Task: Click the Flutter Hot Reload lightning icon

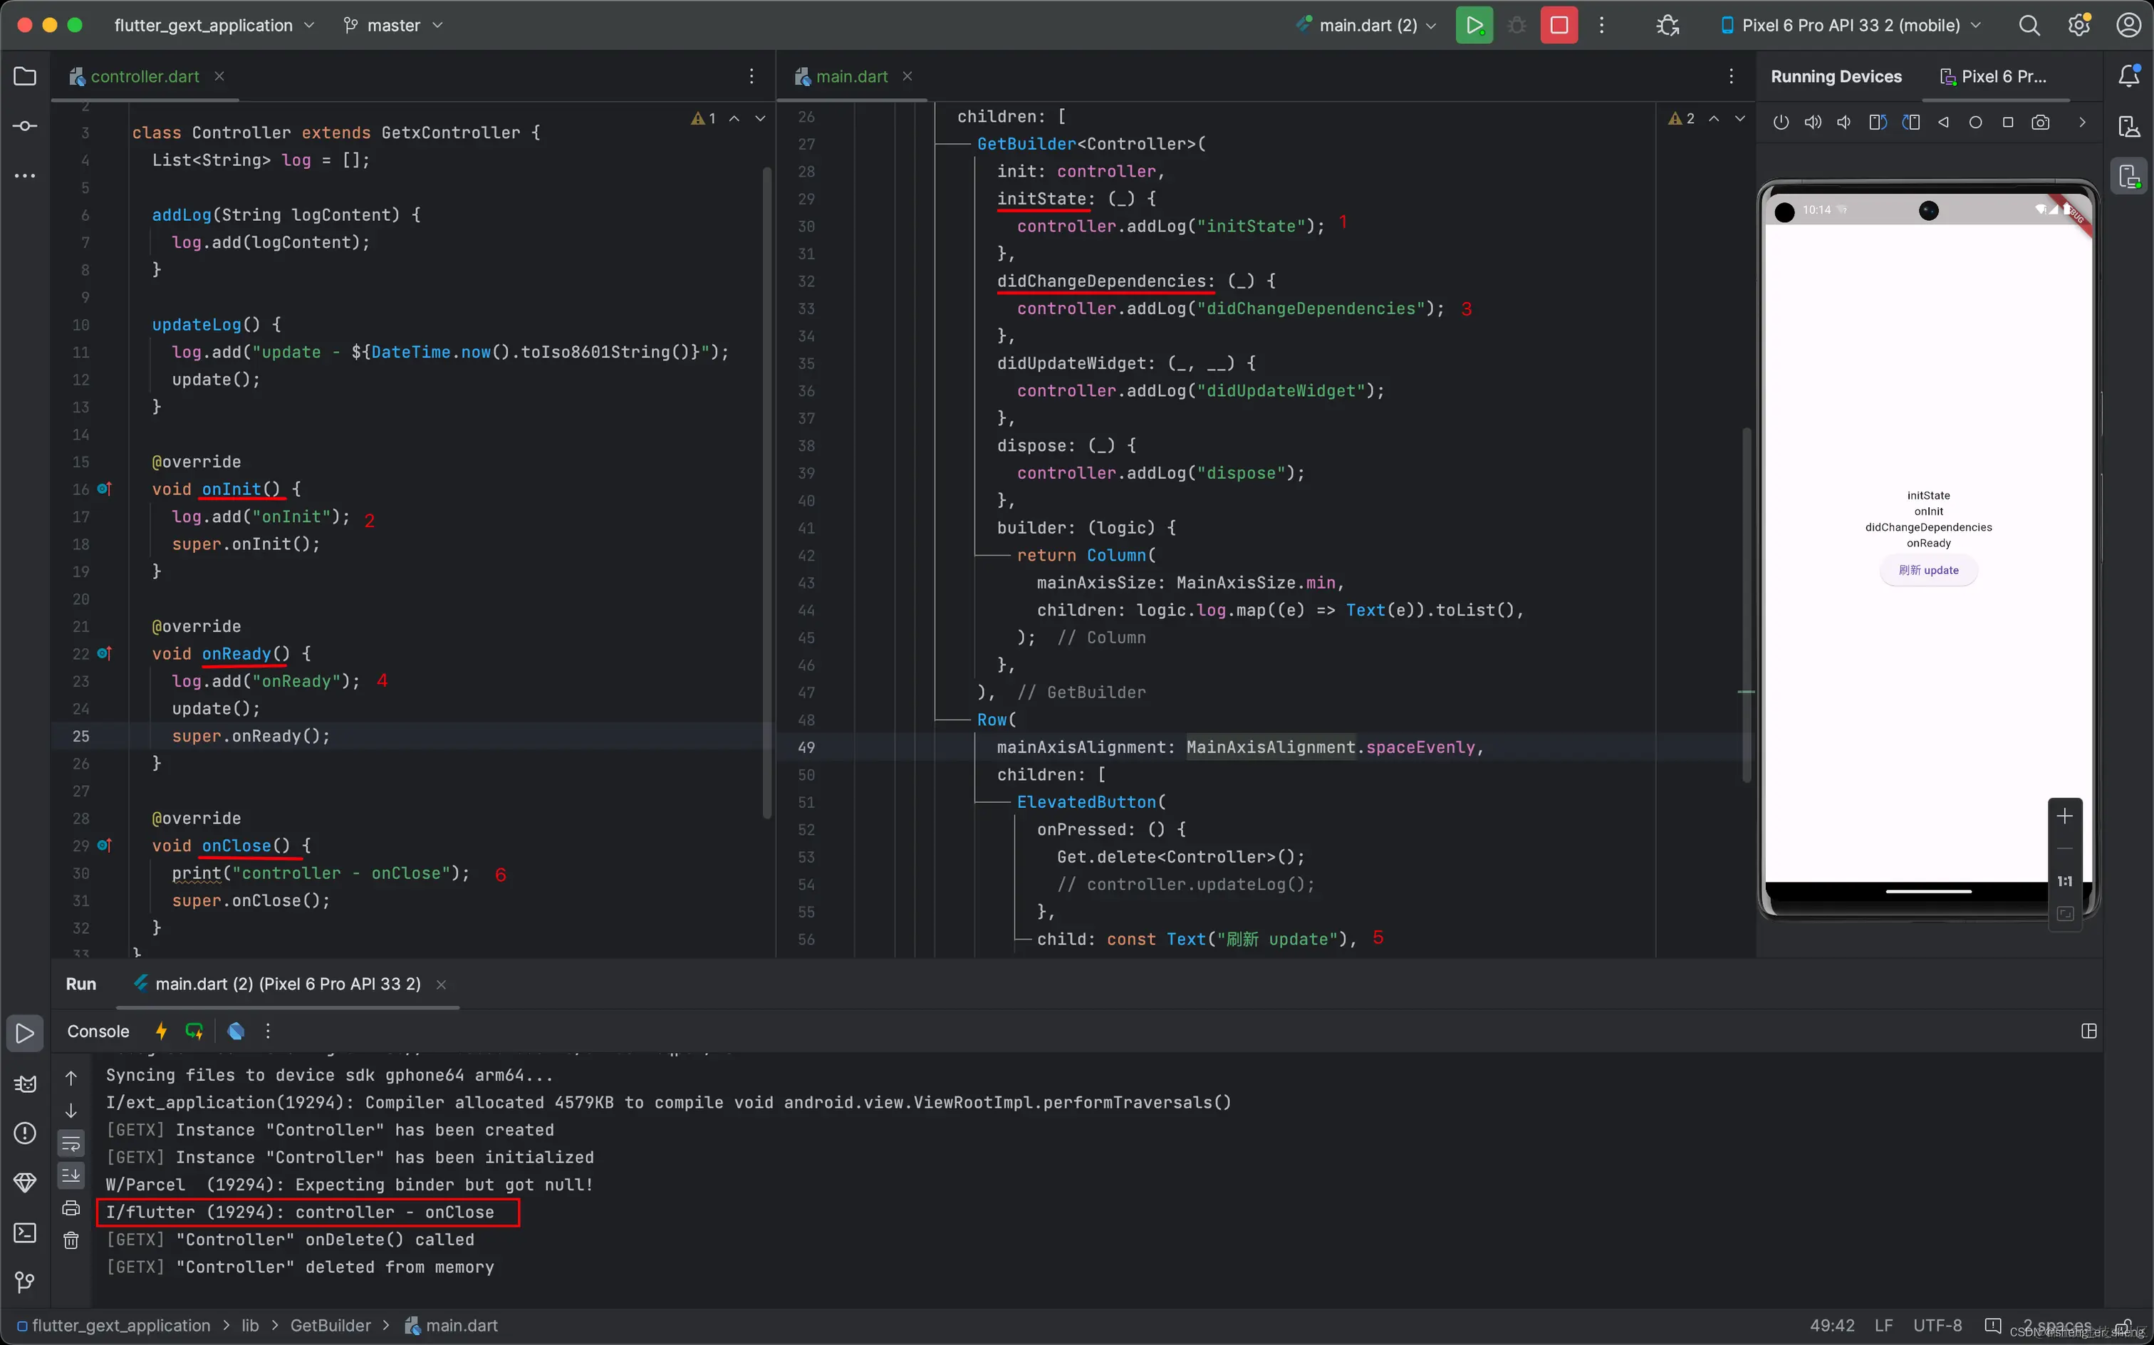Action: point(161,1031)
